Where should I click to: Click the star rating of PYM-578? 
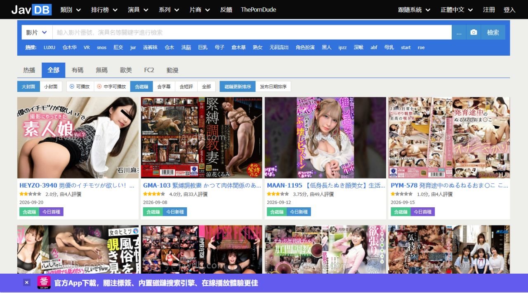pyautogui.click(x=401, y=194)
